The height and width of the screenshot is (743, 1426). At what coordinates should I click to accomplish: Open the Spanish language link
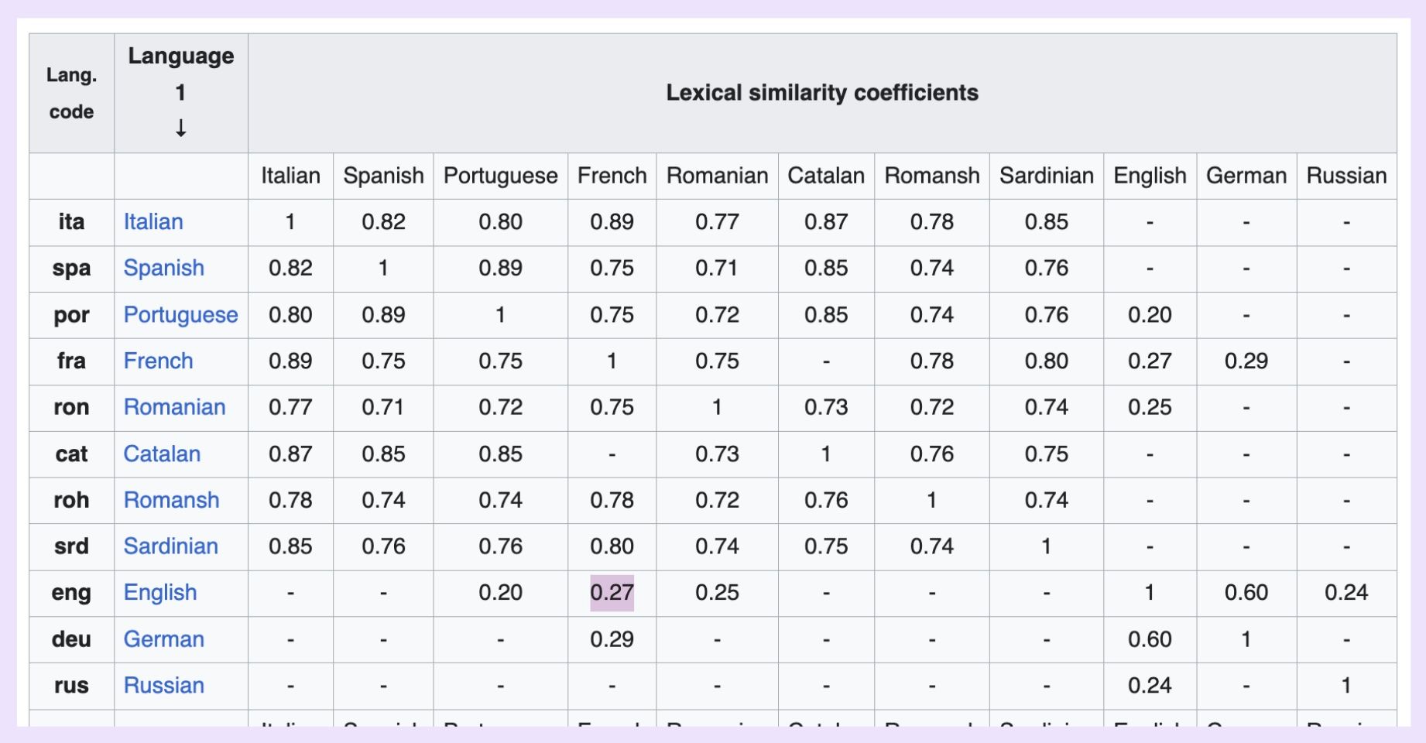pos(163,268)
